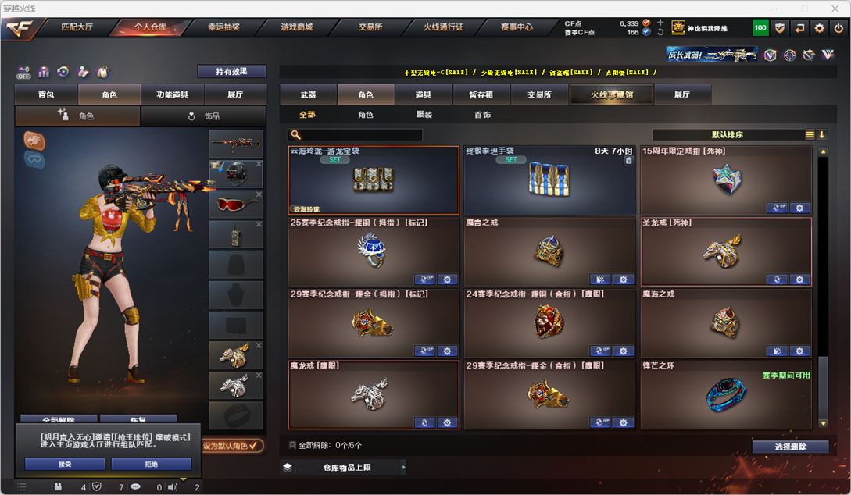This screenshot has width=851, height=495.
Task: Open the 默认排序 sort dropdown
Action: pos(728,134)
